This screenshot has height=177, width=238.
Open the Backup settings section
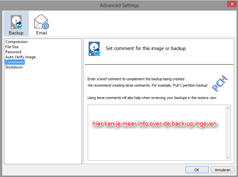(x=16, y=23)
